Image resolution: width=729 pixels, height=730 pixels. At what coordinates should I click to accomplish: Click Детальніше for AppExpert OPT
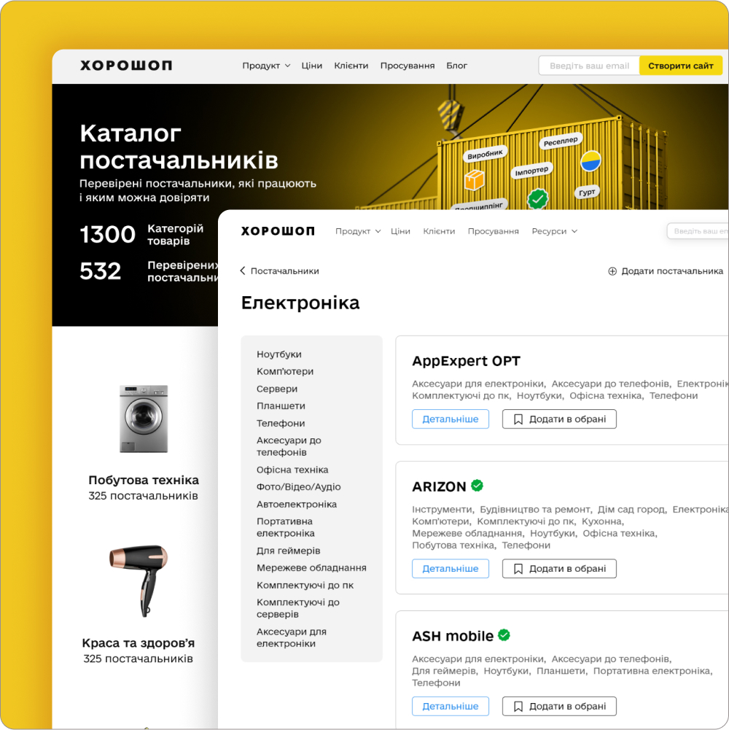450,419
